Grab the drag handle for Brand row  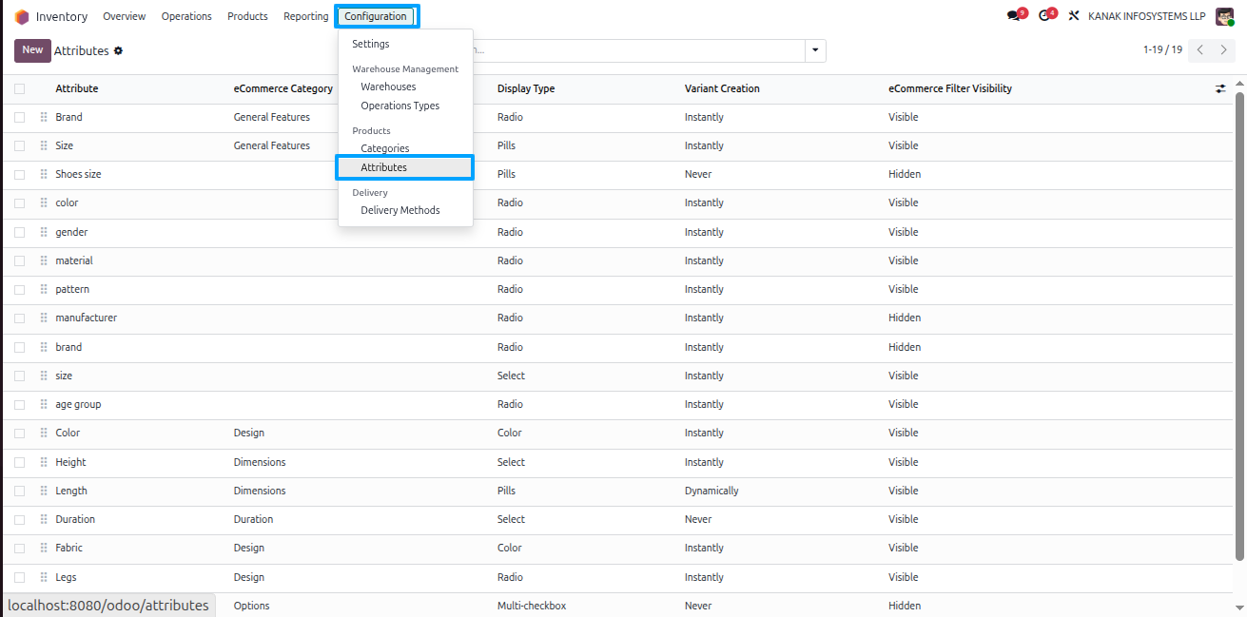(44, 117)
